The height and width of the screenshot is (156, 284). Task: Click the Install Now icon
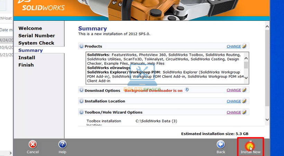[250, 145]
